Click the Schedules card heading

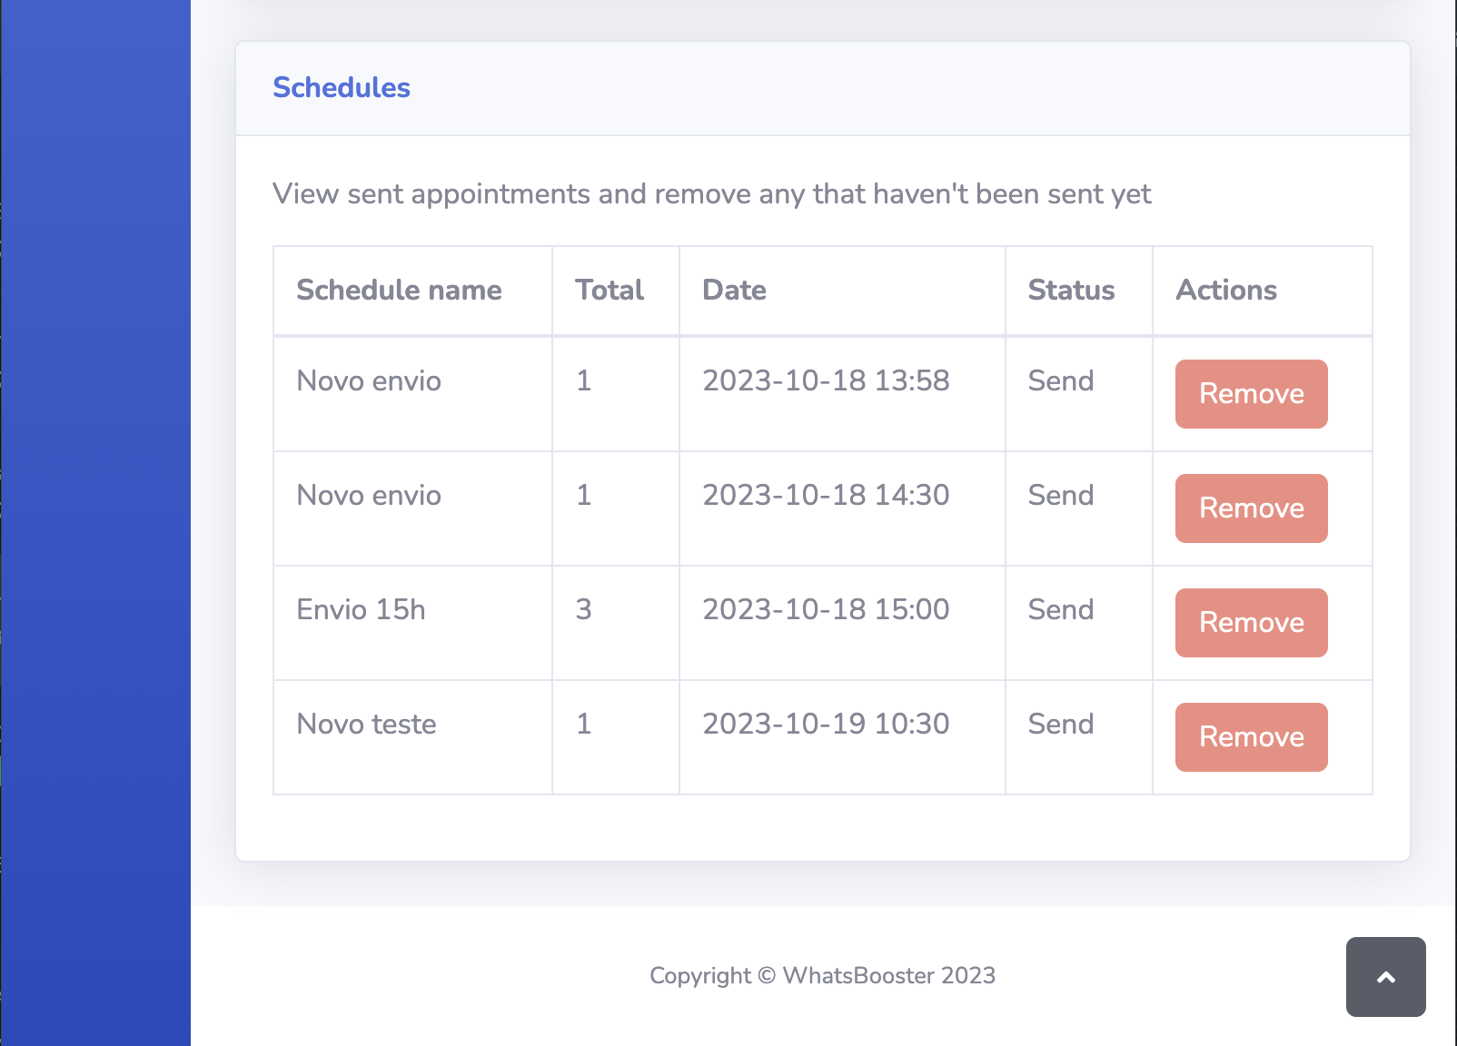[342, 87]
